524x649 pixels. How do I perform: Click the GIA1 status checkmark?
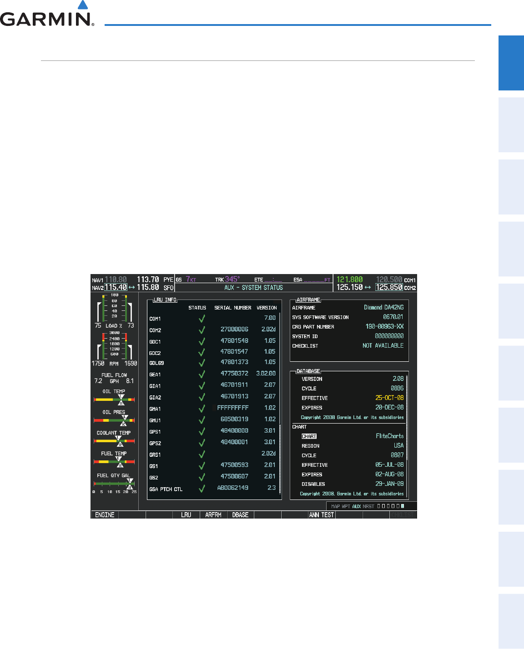pyautogui.click(x=202, y=386)
